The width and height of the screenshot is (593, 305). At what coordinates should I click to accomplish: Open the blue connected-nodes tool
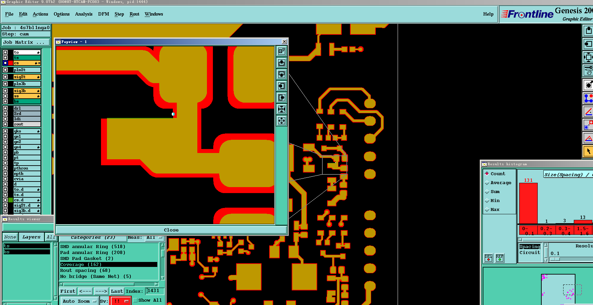tap(588, 98)
